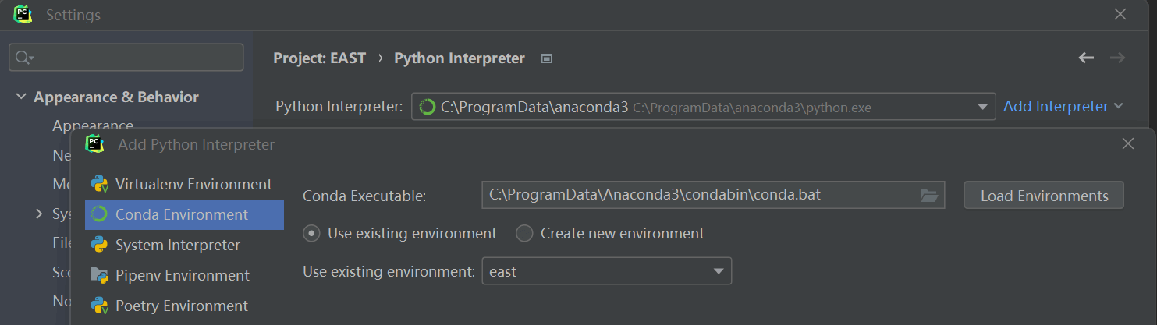The height and width of the screenshot is (325, 1157).
Task: Open the existing environment dropdown showing east
Action: tap(607, 271)
